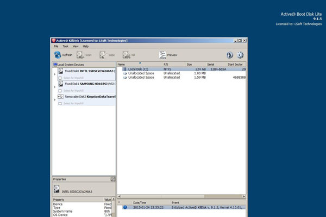Click the Event log column header
326x217 pixels.
(x=208, y=202)
